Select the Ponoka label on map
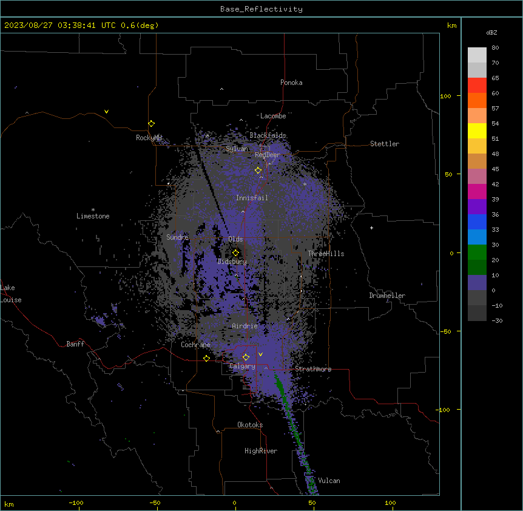This screenshot has width=523, height=511. 291,83
